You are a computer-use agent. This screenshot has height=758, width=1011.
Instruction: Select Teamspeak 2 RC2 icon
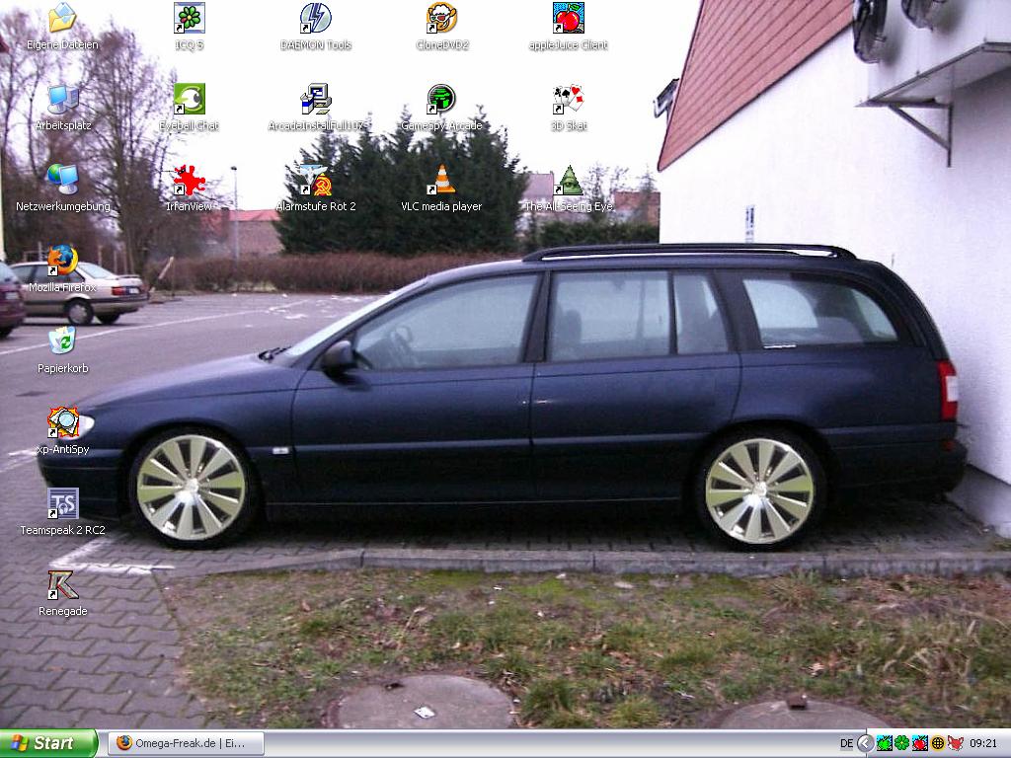62,504
